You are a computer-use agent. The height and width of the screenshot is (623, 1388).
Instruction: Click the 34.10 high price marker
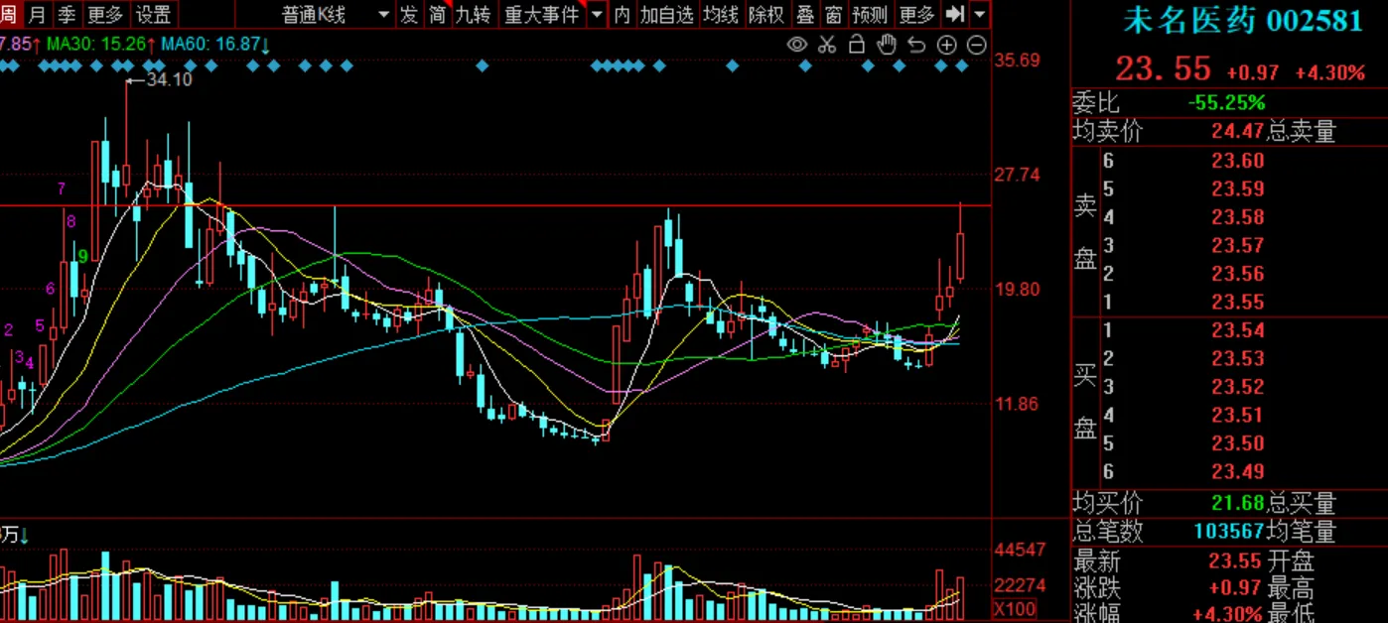169,80
